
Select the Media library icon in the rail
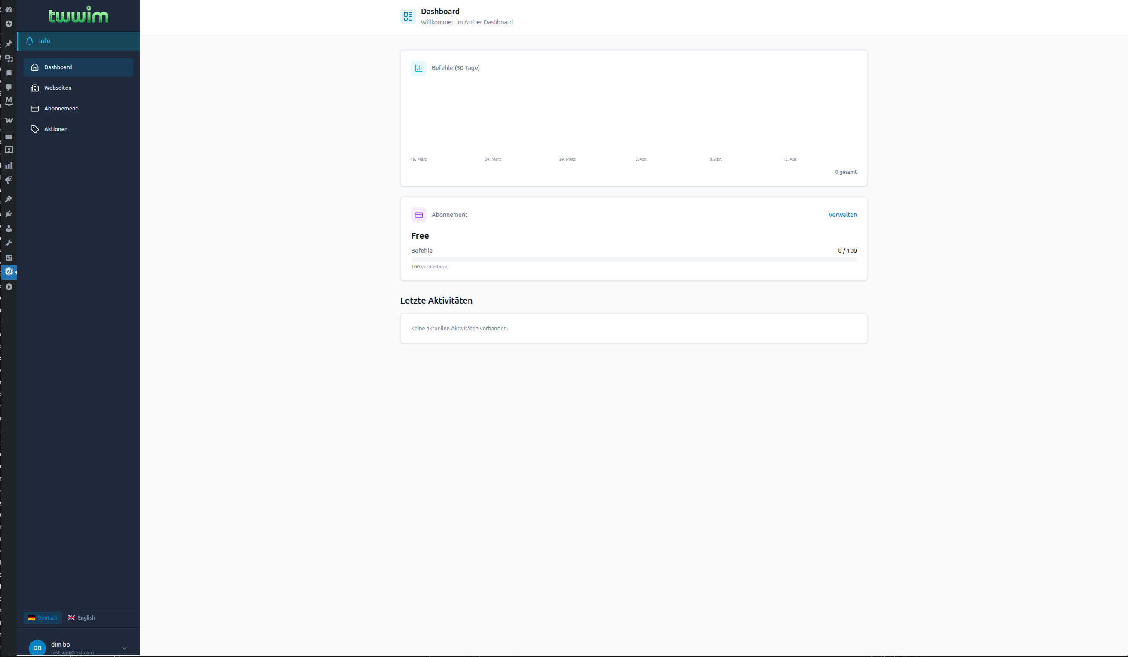(9, 58)
